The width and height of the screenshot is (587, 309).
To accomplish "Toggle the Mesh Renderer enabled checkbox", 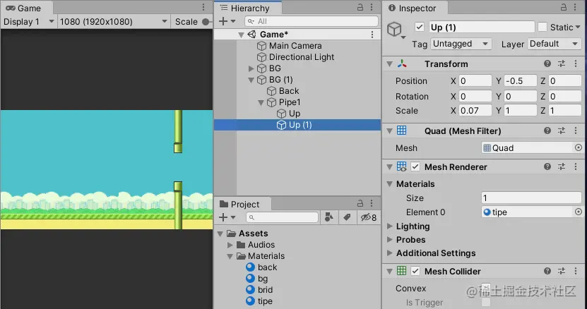I will click(415, 166).
